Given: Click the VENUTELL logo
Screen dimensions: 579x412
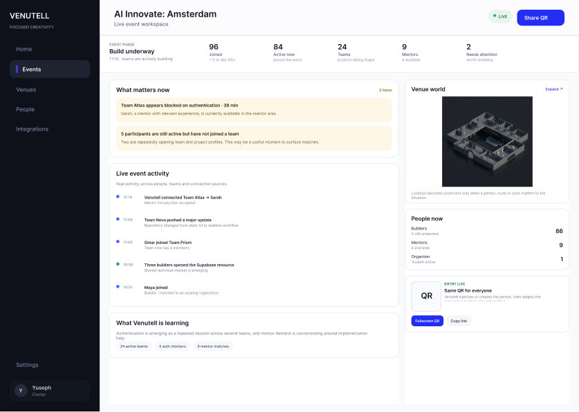Looking at the screenshot, I should (x=30, y=16).
